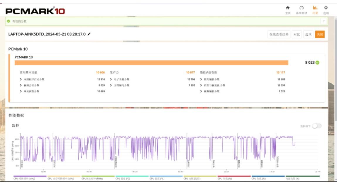The image size is (337, 183).
Task: Click the 数位内容创作 score 13 117
Action: pos(280,72)
